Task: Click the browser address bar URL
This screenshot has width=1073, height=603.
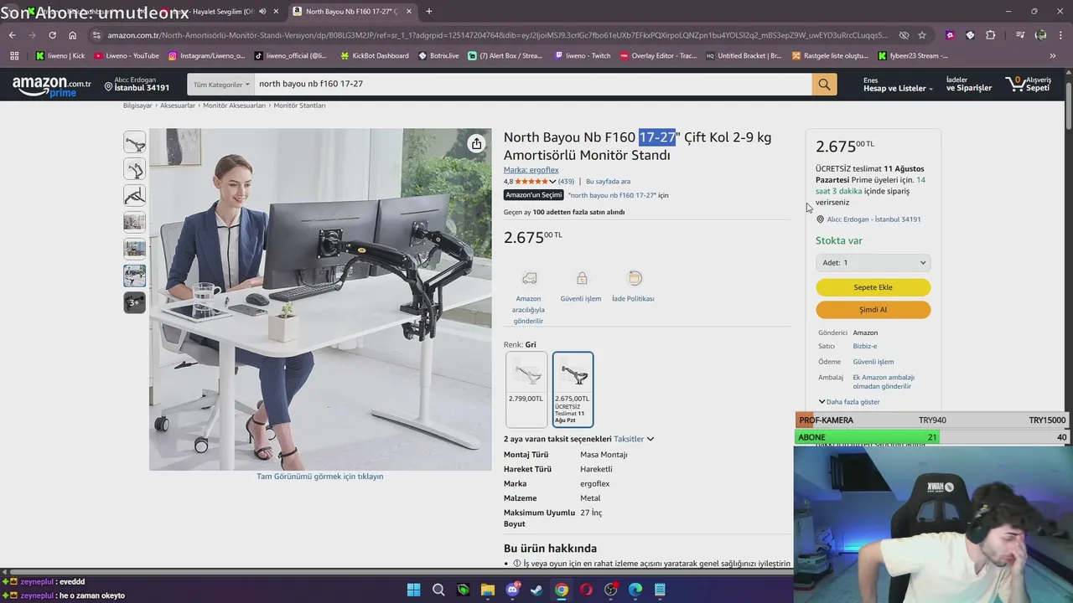Action: (496, 35)
